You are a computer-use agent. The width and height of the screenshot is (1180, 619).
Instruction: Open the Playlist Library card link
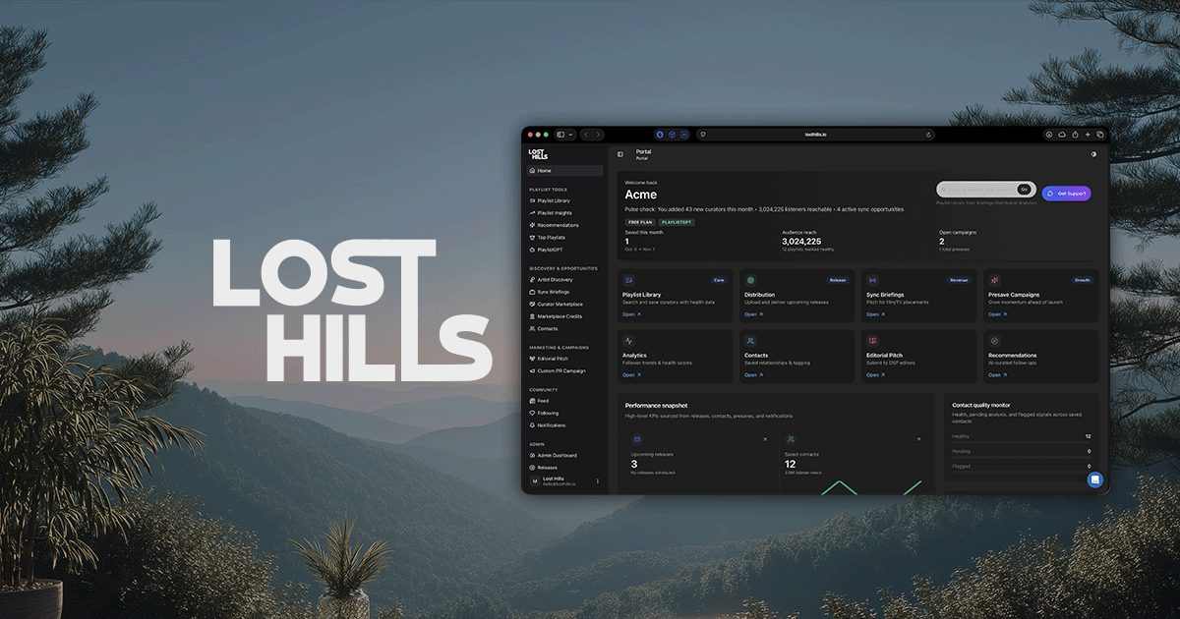(631, 314)
